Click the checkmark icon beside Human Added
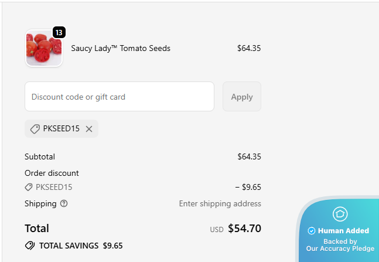The image size is (379, 262). click(312, 231)
